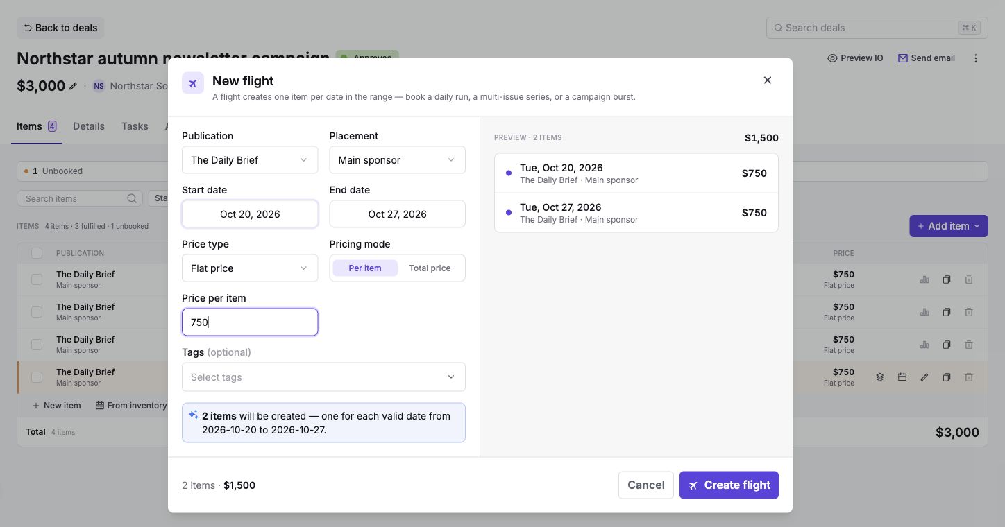The height and width of the screenshot is (527, 1005).
Task: Toggle the select-all checkbox in table header
Action: (37, 253)
